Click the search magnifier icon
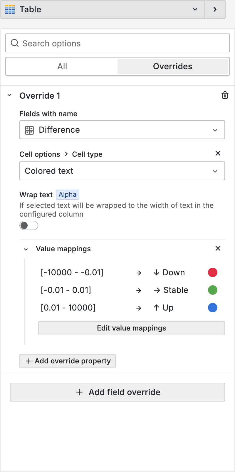 (15, 43)
